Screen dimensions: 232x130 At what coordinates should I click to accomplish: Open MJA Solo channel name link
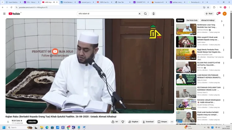point(16,121)
